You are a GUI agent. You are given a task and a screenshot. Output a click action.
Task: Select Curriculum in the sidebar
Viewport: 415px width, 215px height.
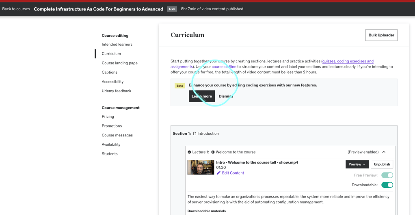pyautogui.click(x=111, y=53)
